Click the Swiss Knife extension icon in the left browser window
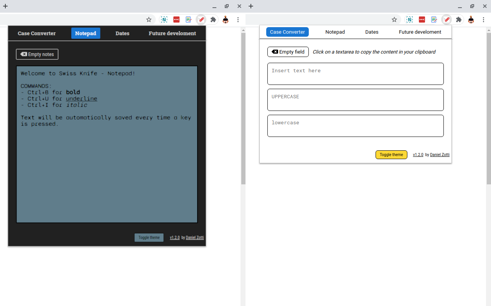This screenshot has height=306, width=491. pos(201,20)
